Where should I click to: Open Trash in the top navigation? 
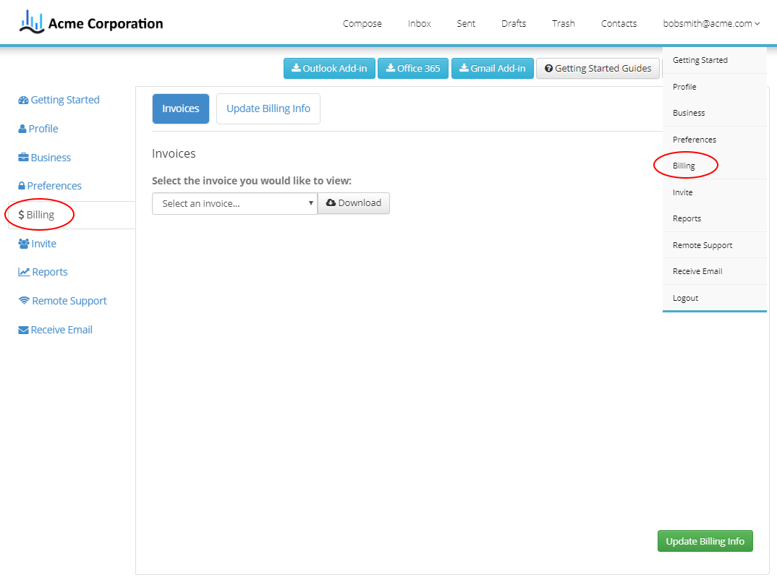point(564,23)
